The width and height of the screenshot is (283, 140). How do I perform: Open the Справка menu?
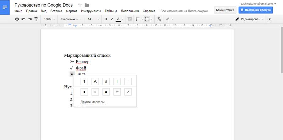[x=149, y=11]
